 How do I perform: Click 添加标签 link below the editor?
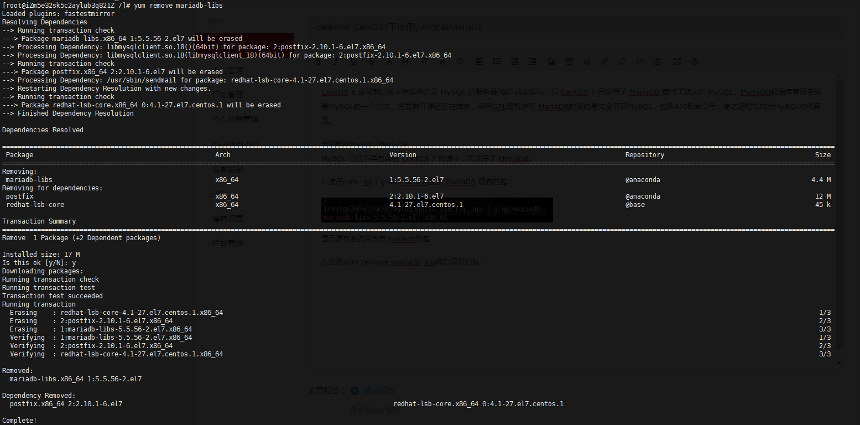click(379, 391)
